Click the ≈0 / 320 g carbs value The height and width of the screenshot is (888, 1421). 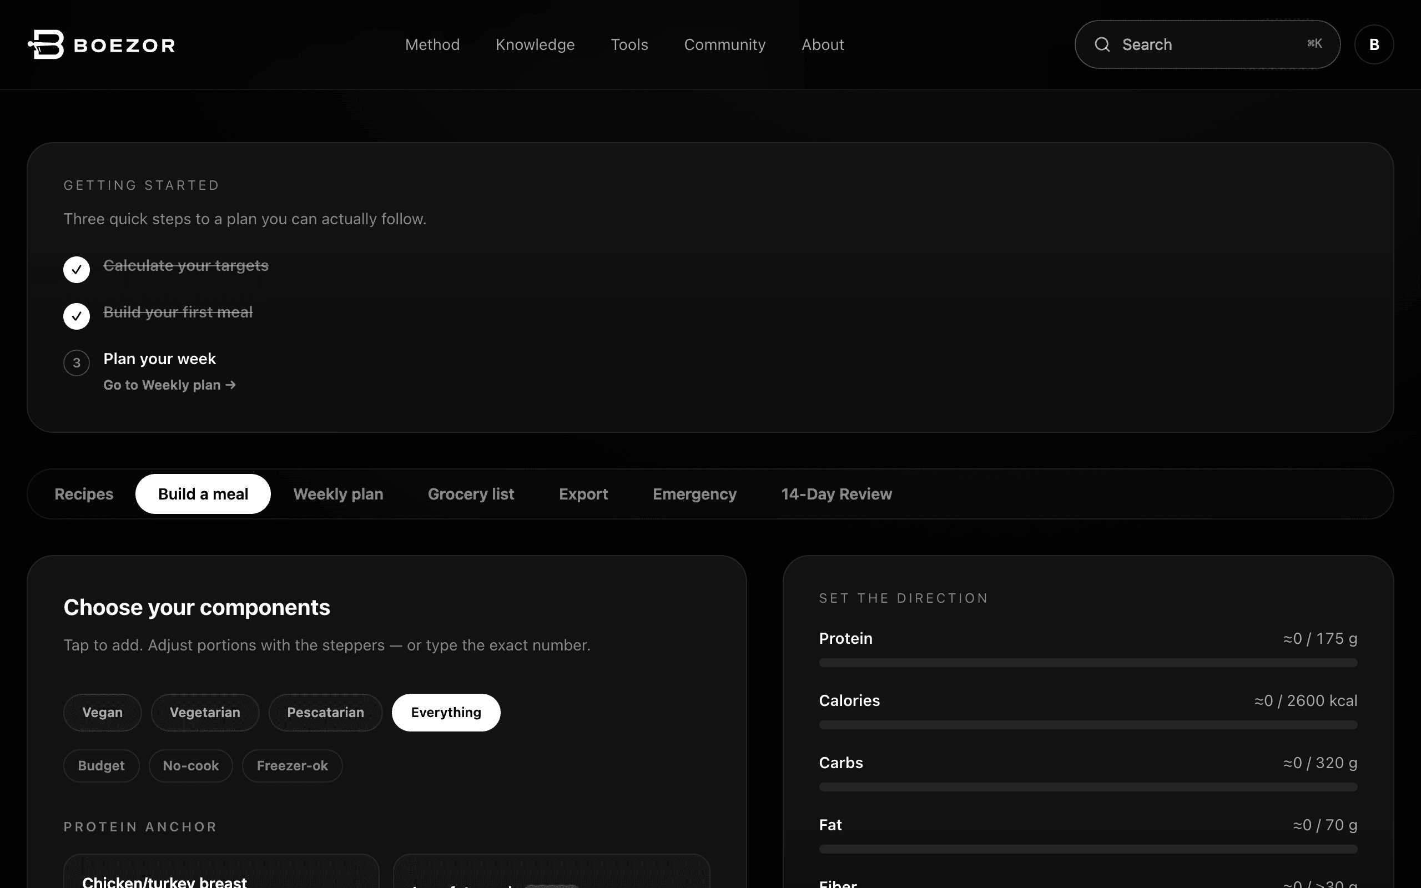coord(1320,763)
